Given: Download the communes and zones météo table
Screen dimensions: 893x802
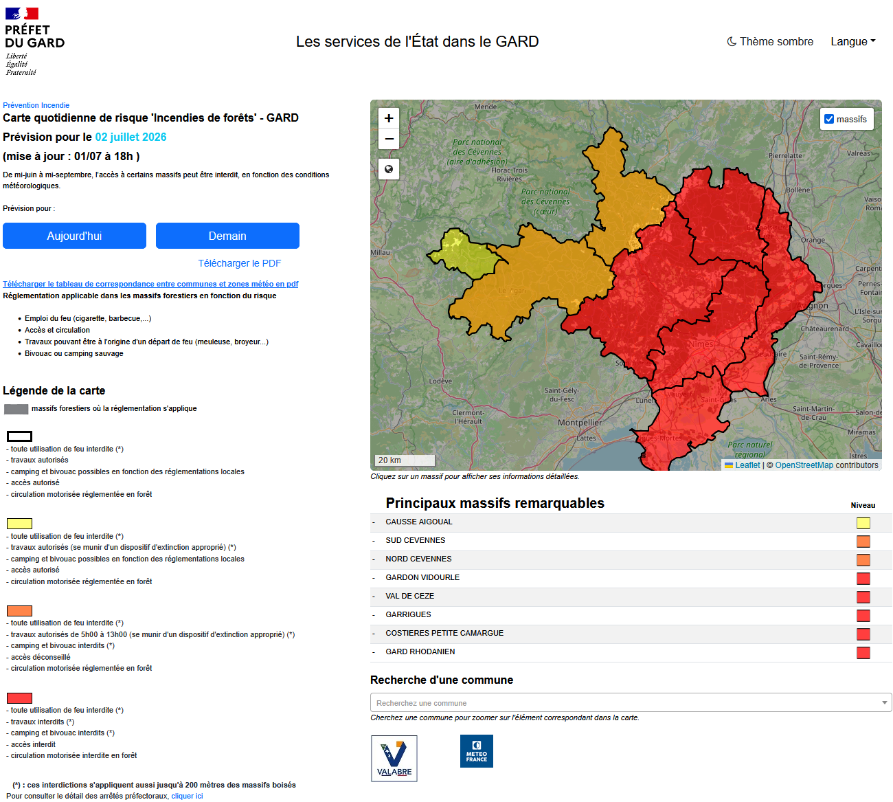Looking at the screenshot, I should [x=150, y=284].
